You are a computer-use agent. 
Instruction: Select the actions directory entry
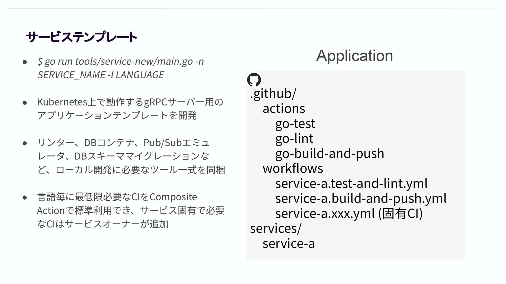click(284, 109)
